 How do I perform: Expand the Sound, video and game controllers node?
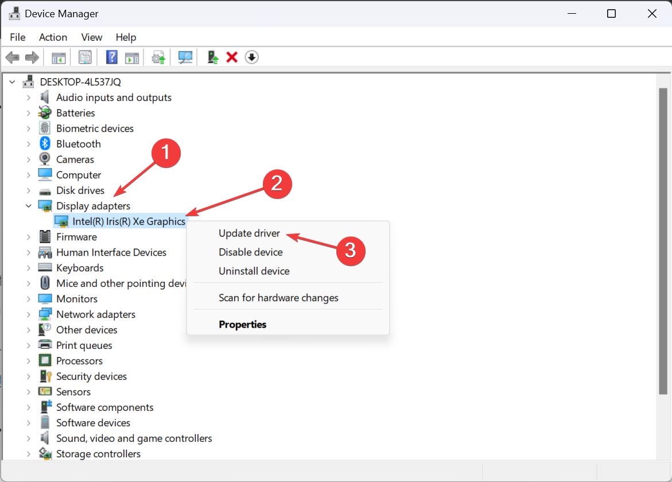(28, 438)
